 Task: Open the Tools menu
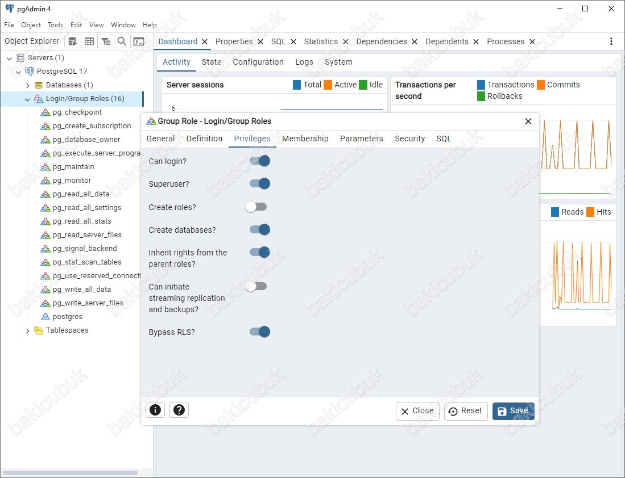(x=55, y=24)
